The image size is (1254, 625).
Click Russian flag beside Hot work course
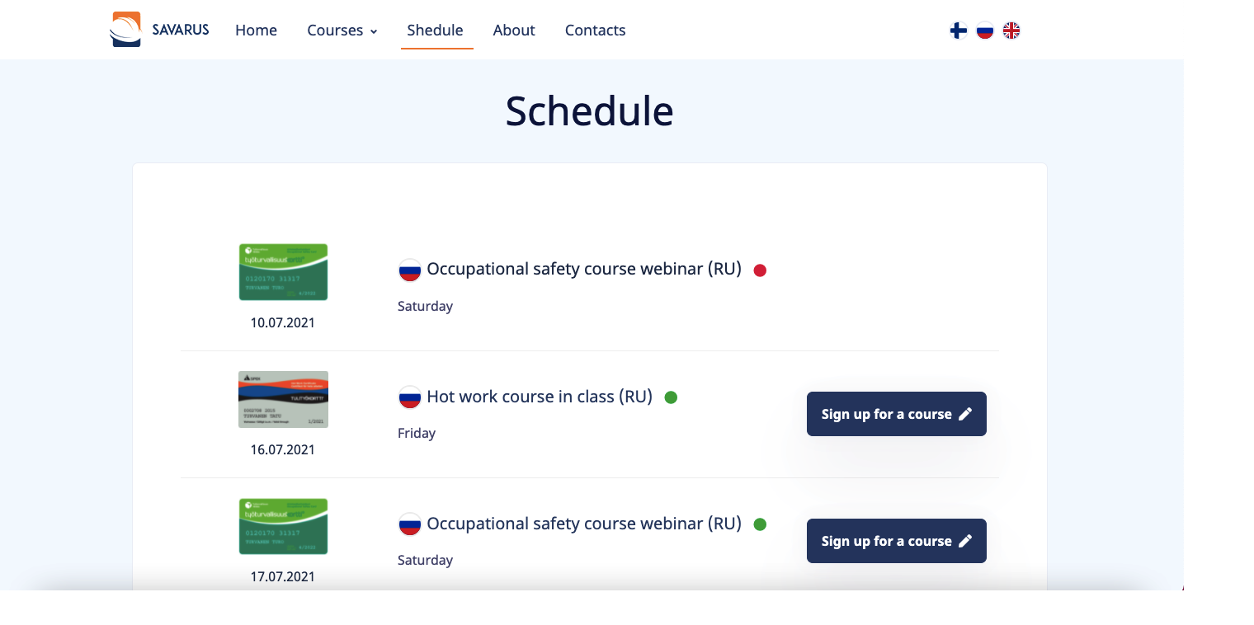410,397
